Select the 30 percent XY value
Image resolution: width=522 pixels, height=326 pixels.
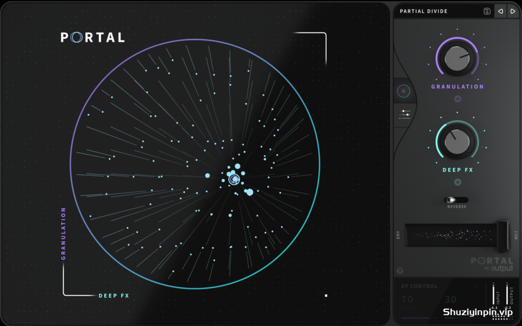pyautogui.click(x=451, y=299)
